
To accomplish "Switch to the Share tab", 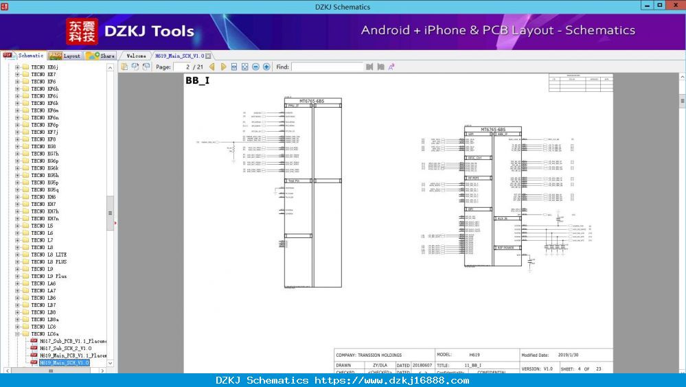I will pos(100,56).
